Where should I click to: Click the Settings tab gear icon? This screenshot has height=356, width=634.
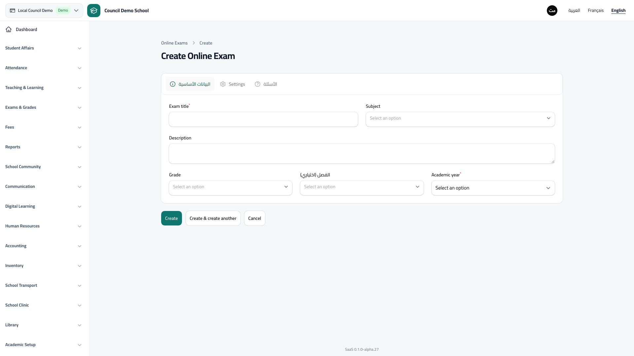click(223, 84)
